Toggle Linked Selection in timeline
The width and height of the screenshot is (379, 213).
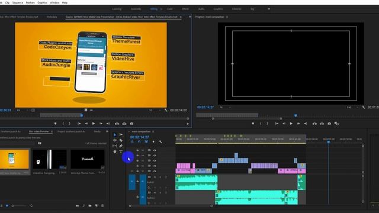point(146,142)
